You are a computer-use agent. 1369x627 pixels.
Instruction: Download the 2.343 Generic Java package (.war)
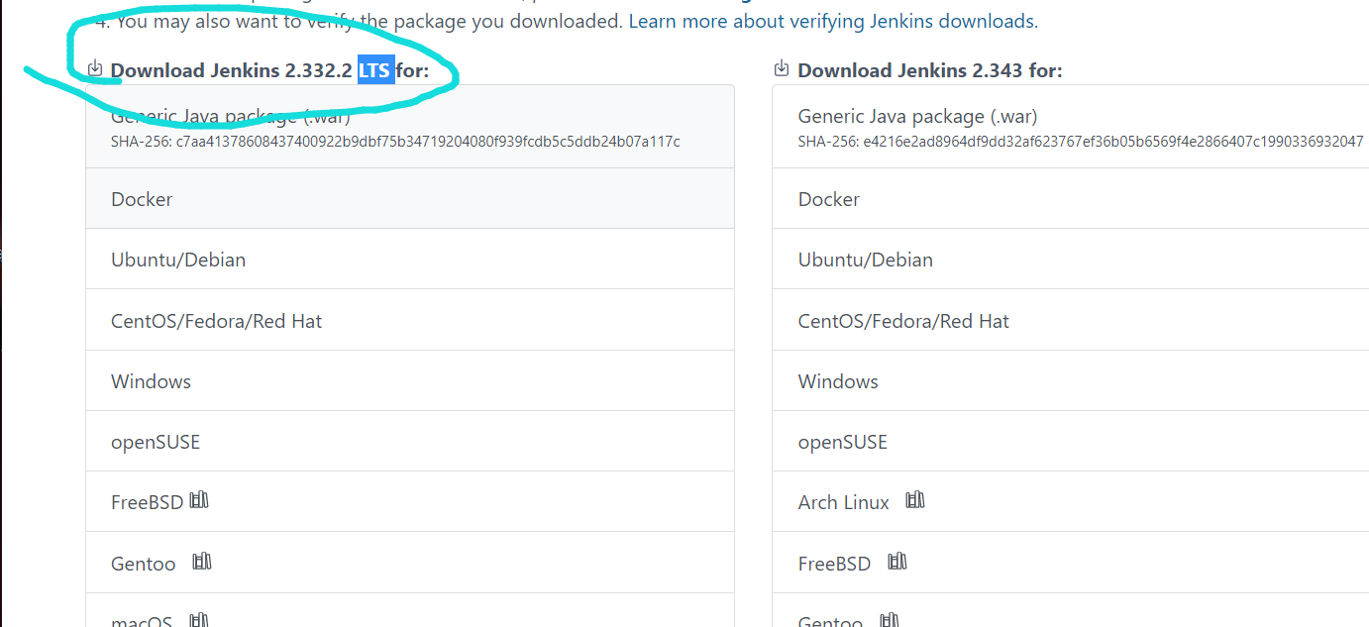tap(1071, 127)
